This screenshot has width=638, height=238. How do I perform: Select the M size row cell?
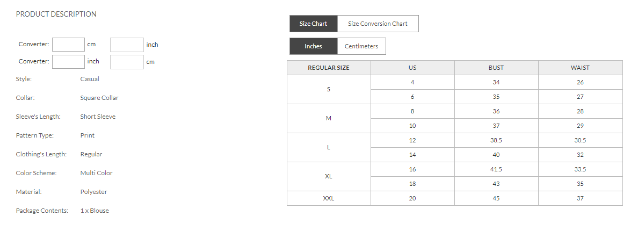click(328, 118)
